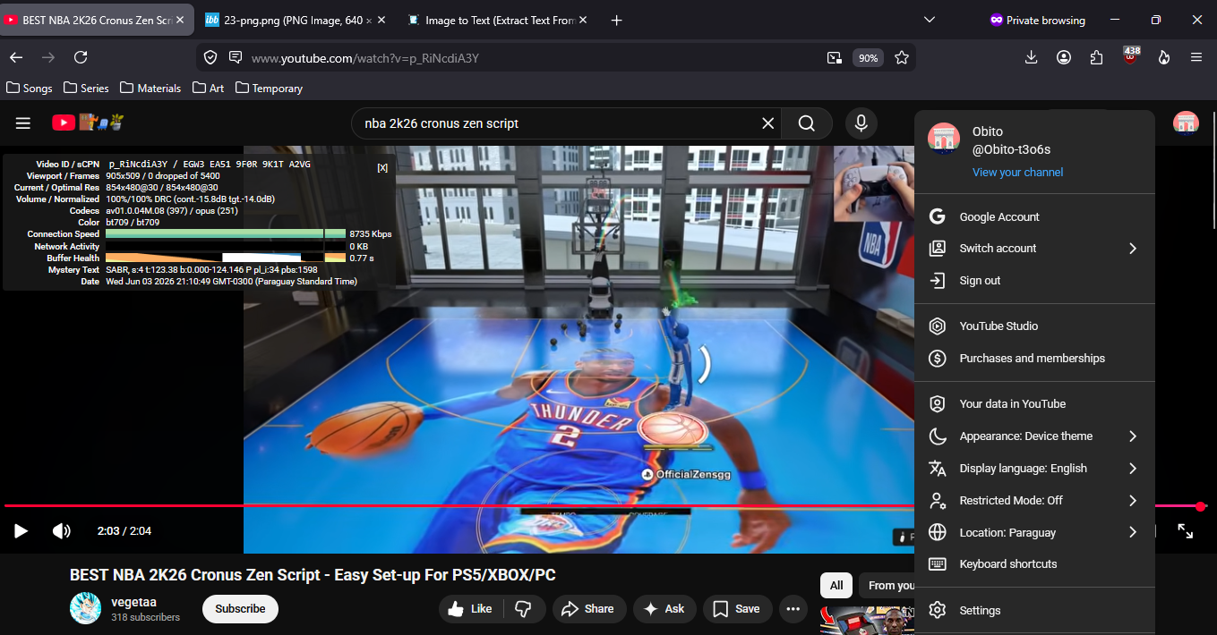Image resolution: width=1217 pixels, height=635 pixels.
Task: Dislike this video
Action: 524,609
